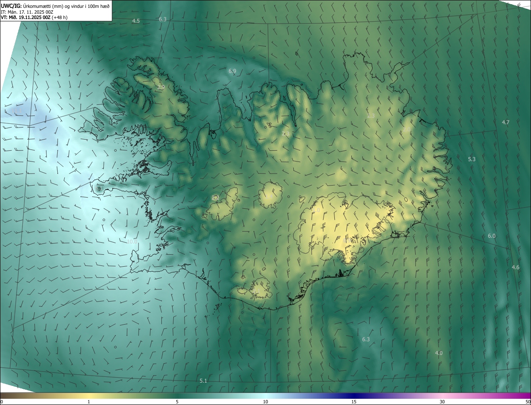This screenshot has height=405, width=531.
Task: Click the 1 tick on the color scale
Action: [x=89, y=402]
